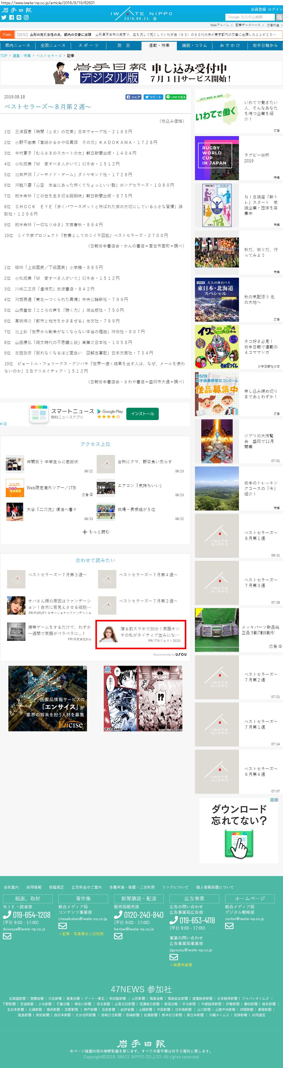Click the ベストセラーズ breadcrumb link

(49, 56)
